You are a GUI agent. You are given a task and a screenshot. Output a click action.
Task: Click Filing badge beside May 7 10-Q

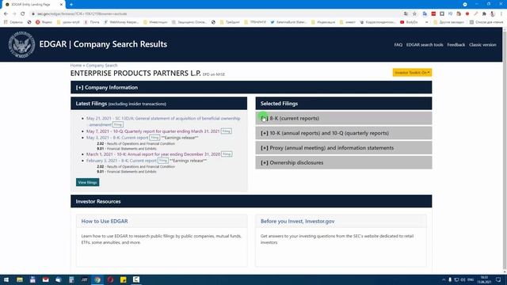tap(227, 131)
